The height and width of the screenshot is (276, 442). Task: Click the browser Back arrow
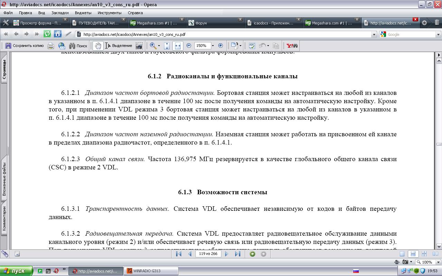(16, 34)
